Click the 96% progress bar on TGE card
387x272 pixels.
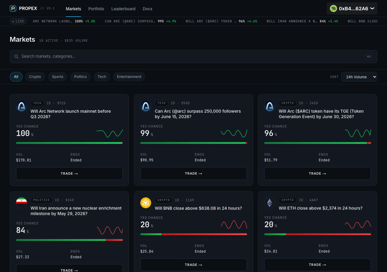click(317, 143)
